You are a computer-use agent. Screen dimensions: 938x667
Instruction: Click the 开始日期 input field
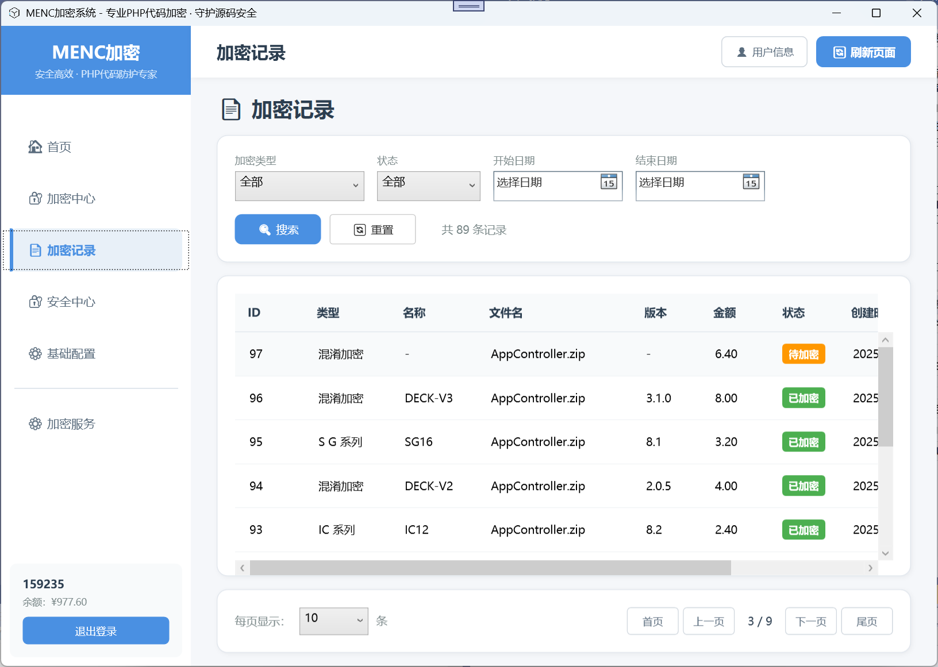click(x=546, y=183)
